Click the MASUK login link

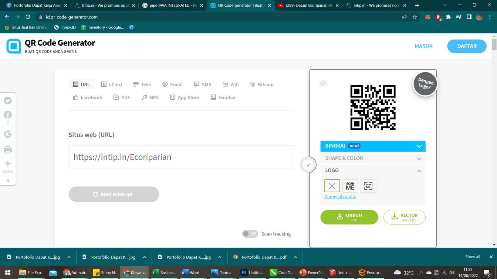[423, 46]
